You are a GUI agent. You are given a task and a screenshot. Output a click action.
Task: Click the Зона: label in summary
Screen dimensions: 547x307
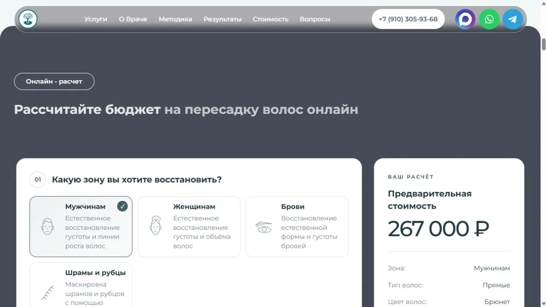point(397,268)
